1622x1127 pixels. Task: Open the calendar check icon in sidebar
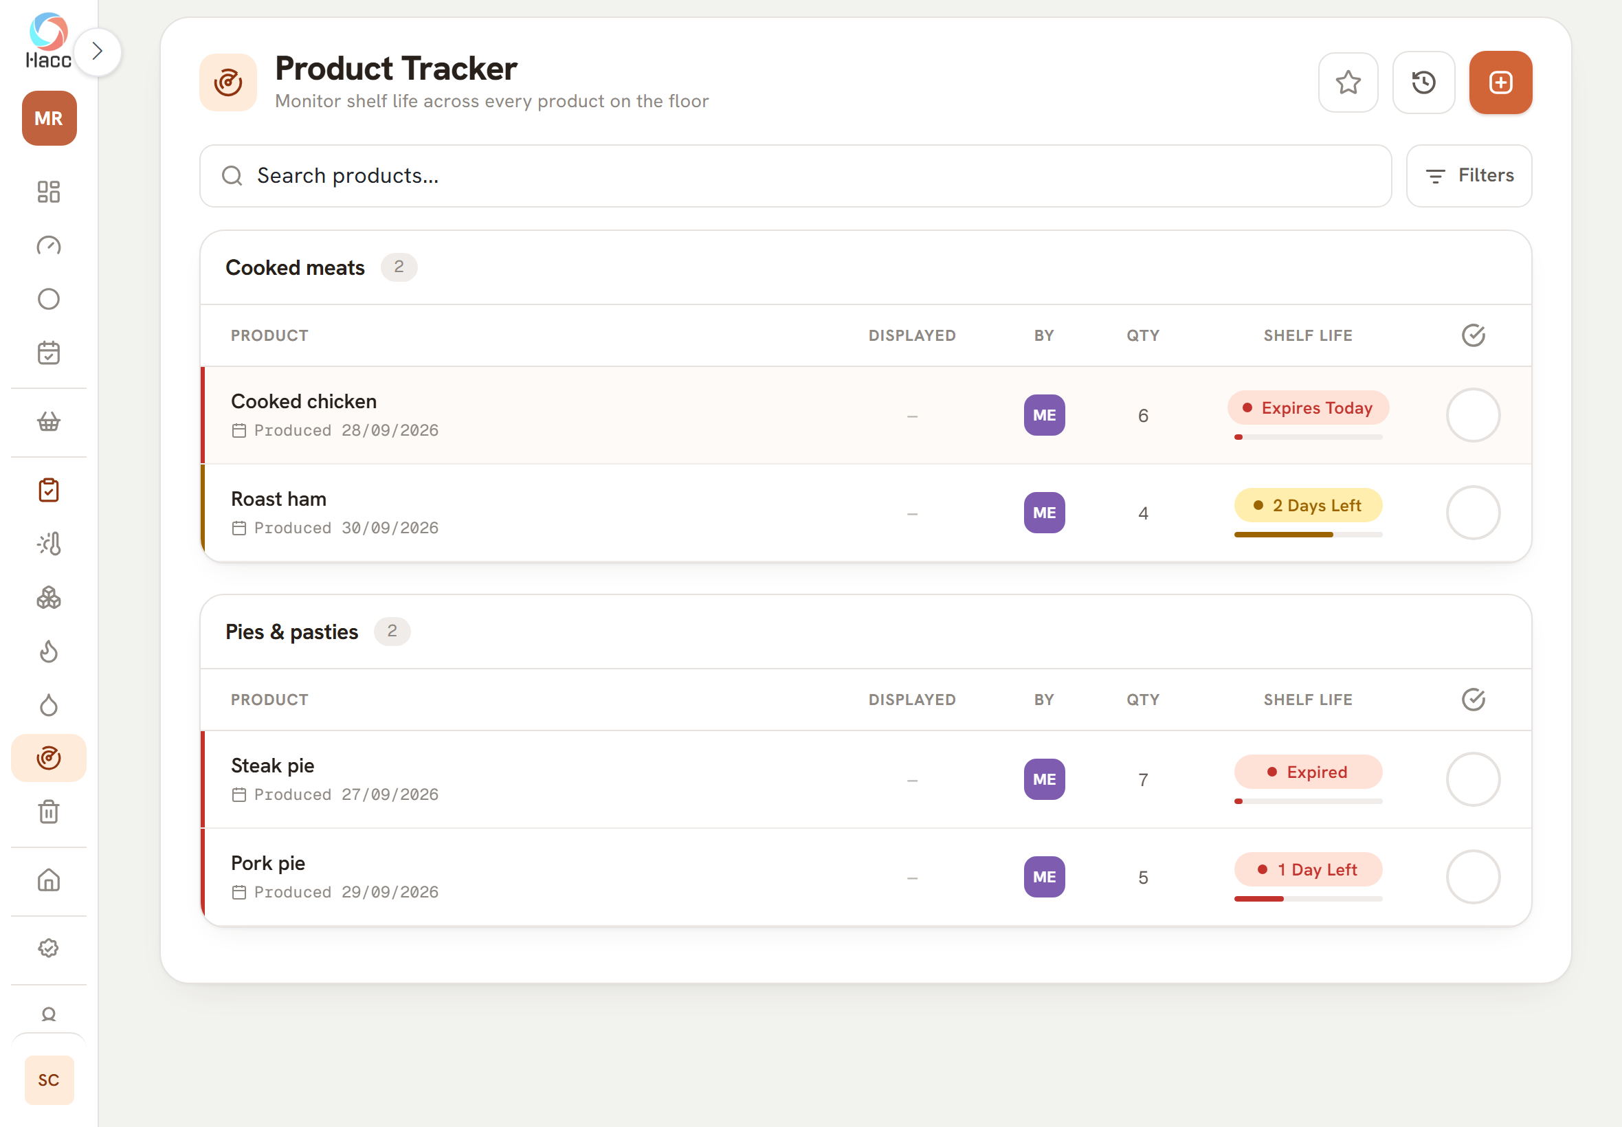[49, 353]
